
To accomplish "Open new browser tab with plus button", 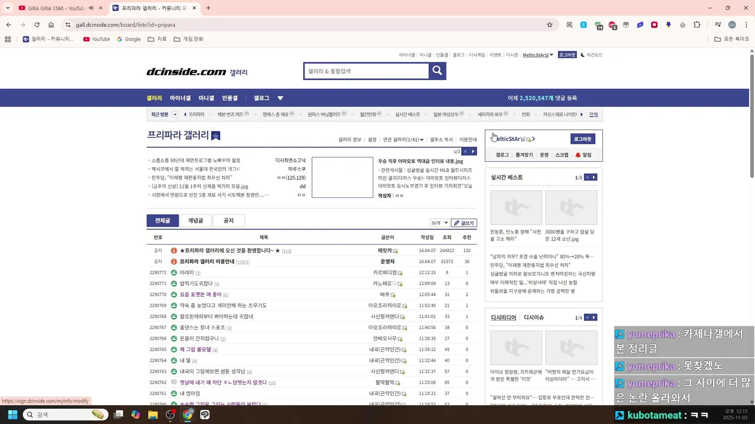I will click(208, 8).
